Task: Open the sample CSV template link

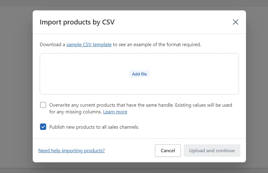Action: [89, 45]
